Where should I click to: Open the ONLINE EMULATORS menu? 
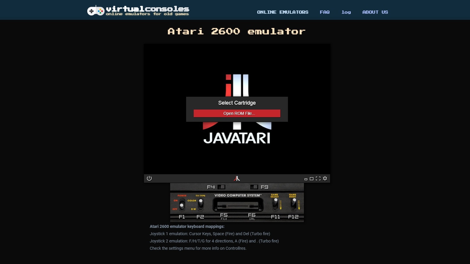pyautogui.click(x=282, y=12)
